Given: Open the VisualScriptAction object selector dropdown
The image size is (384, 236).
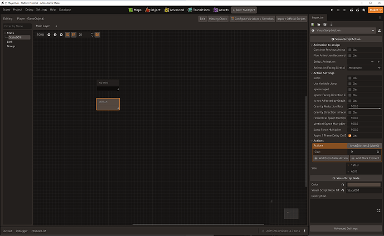Looking at the screenshot, I should coord(343,31).
